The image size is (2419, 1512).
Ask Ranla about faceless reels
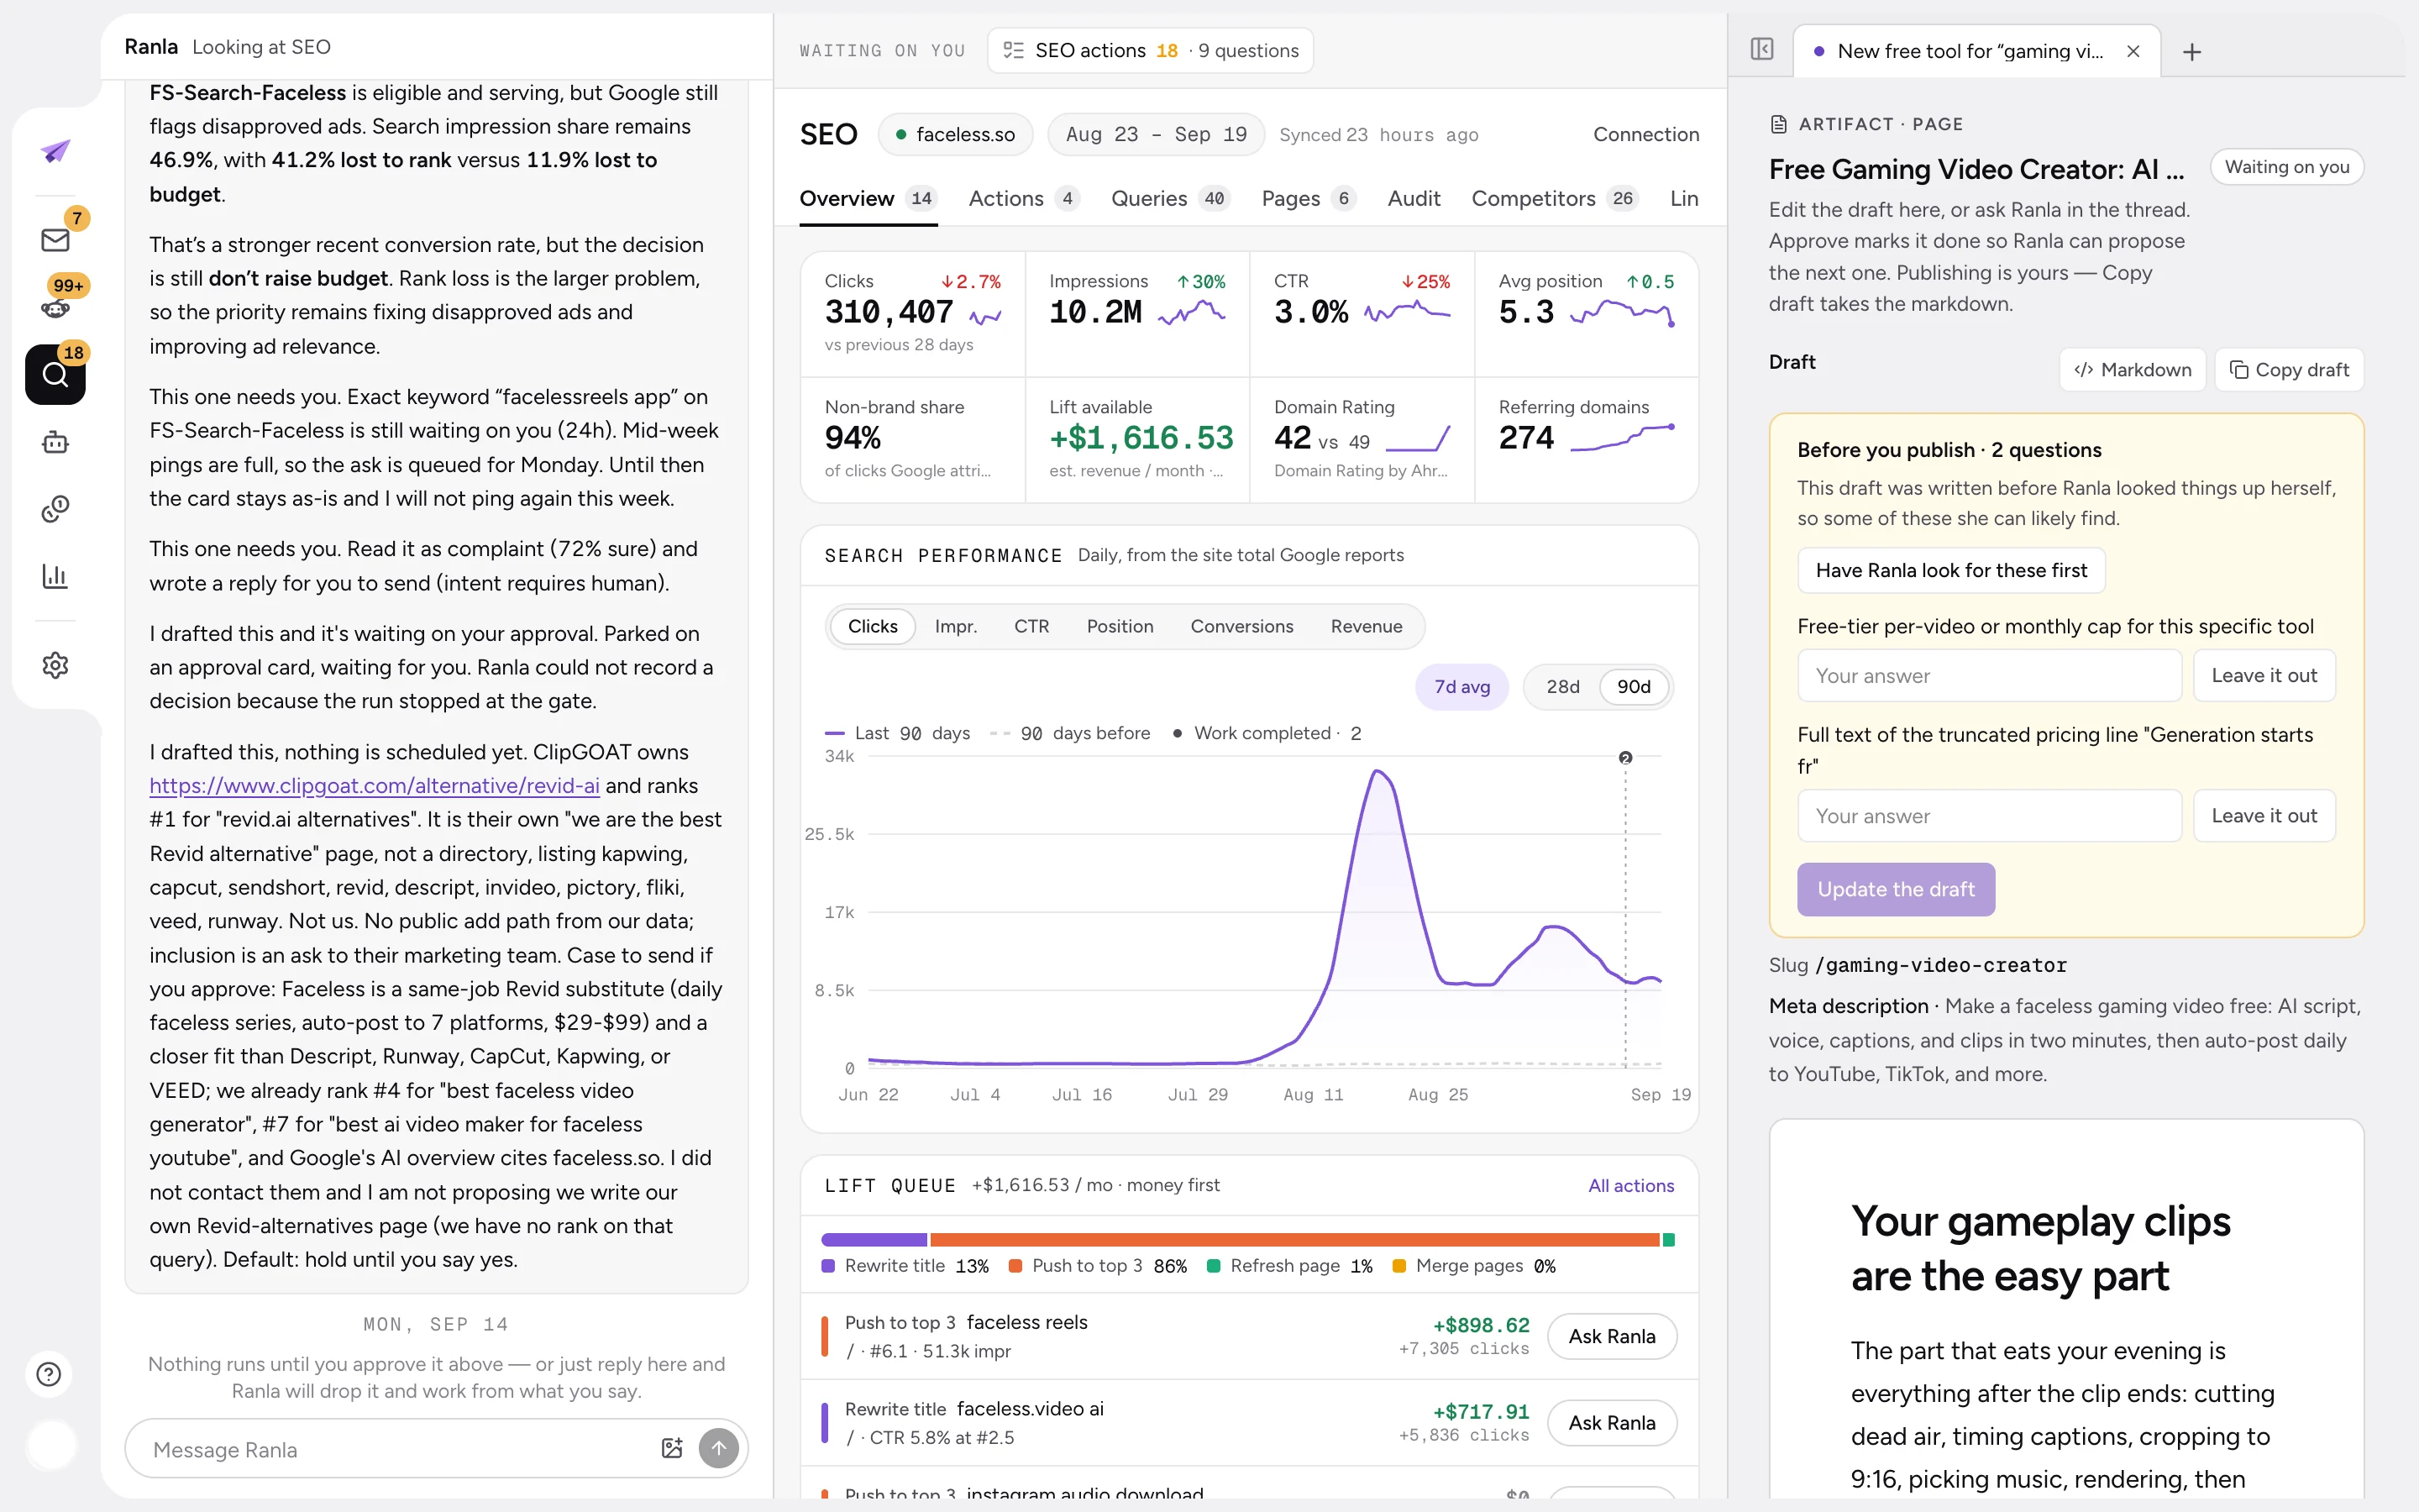1611,1336
